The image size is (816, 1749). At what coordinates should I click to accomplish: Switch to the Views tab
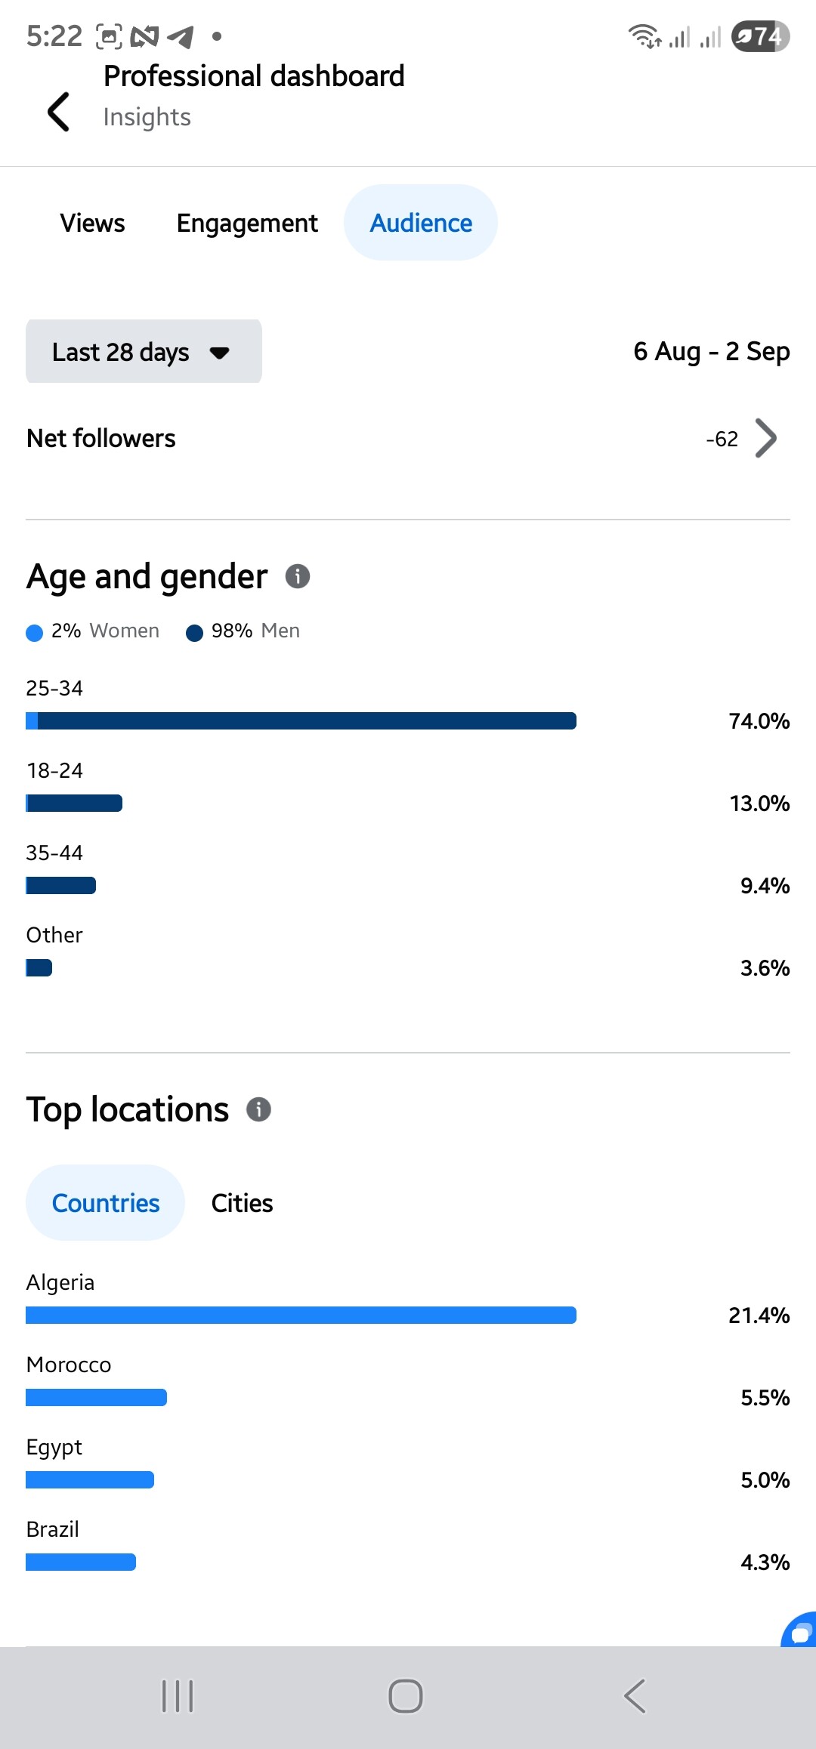92,223
